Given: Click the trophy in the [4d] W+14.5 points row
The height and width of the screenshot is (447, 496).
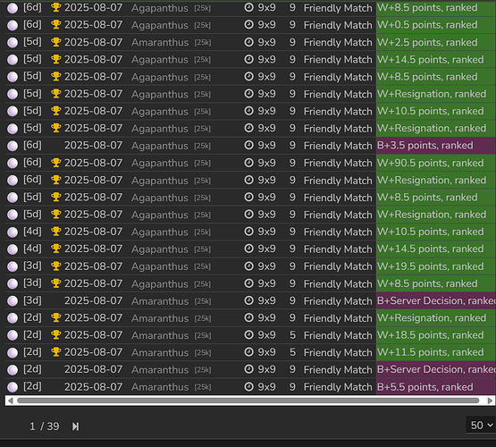Looking at the screenshot, I should [x=56, y=249].
